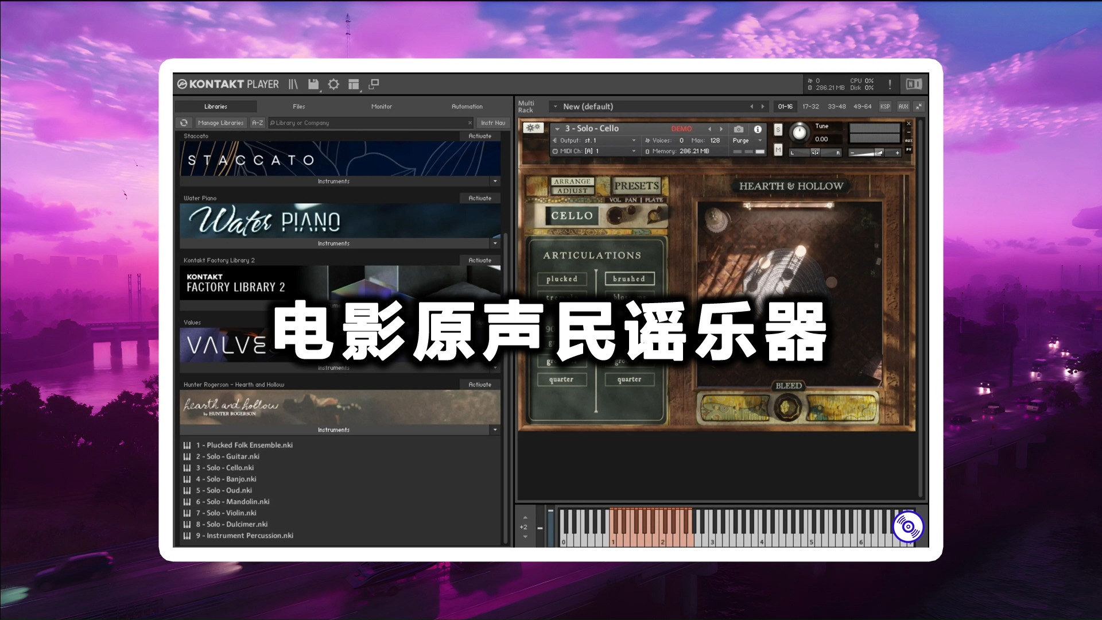Viewport: 1102px width, 620px height.
Task: Click the minimized view icon
Action: (374, 84)
